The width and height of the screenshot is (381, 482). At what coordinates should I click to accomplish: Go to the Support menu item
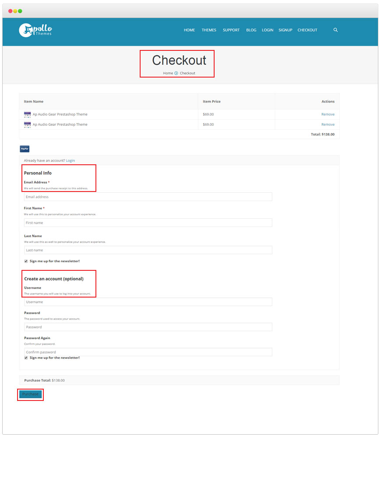[x=231, y=30]
